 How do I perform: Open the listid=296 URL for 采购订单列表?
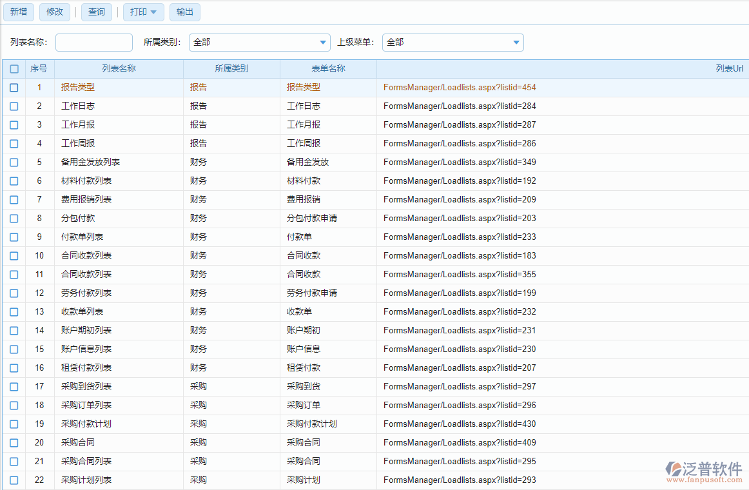(x=460, y=405)
